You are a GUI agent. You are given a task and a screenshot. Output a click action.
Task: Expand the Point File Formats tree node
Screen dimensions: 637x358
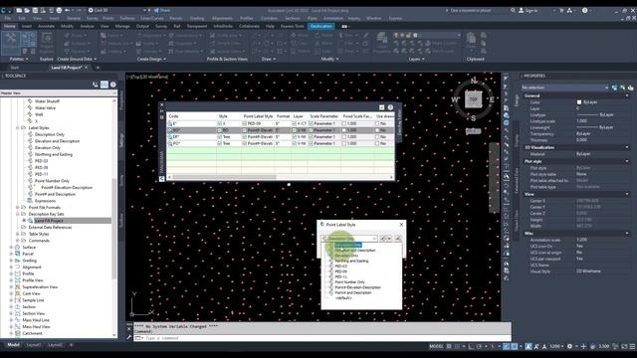18,208
